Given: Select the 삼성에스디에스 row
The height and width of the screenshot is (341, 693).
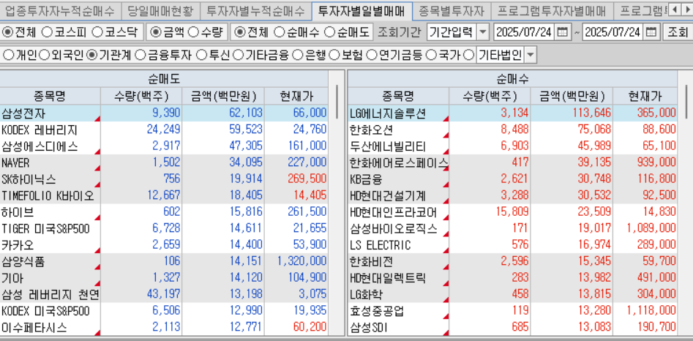Looking at the screenshot, I should pyautogui.click(x=164, y=146).
